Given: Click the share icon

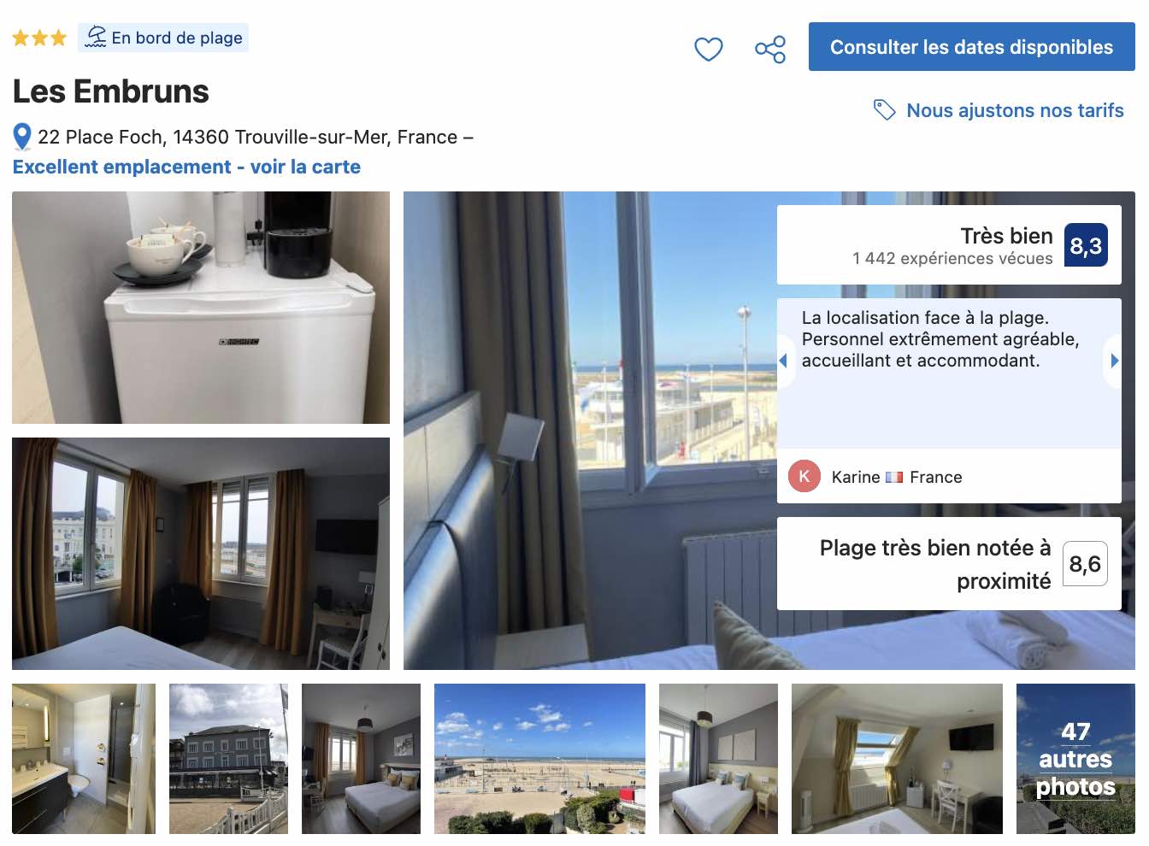Looking at the screenshot, I should (770, 49).
